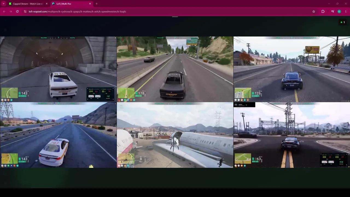The height and width of the screenshot is (197, 350).
Task: Minimize the browser window
Action: [x=329, y=4]
